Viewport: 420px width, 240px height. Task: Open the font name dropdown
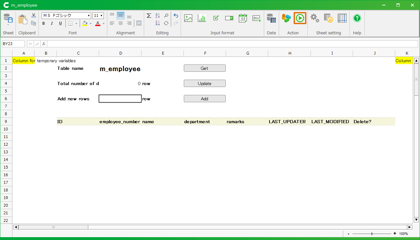point(89,16)
